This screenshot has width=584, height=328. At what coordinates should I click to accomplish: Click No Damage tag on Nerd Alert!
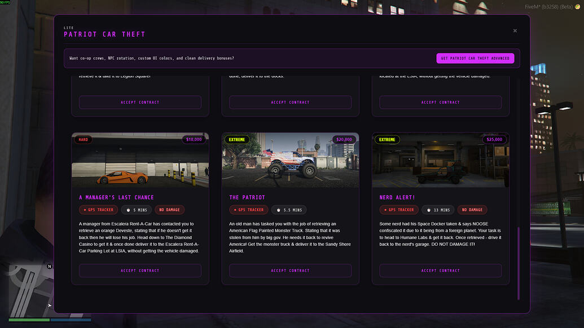click(472, 210)
